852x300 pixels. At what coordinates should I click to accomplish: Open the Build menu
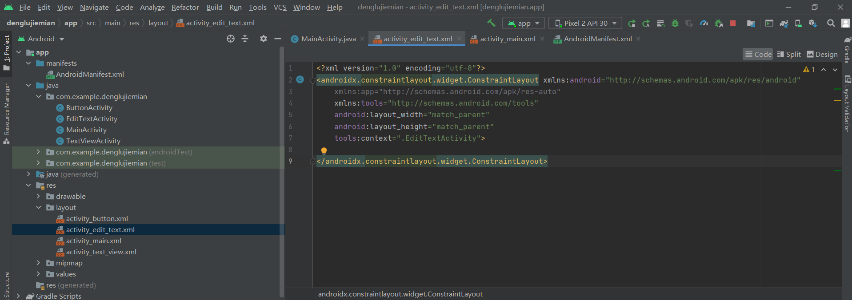pyautogui.click(x=214, y=7)
